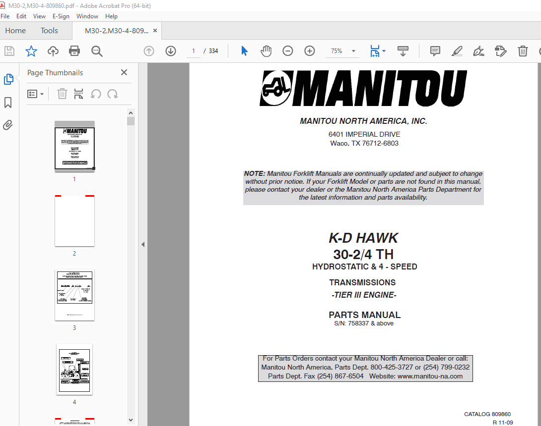Click the 'K-D HAWK' title text

(363, 238)
